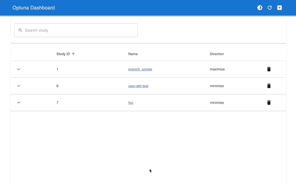The height and width of the screenshot is (185, 296).
Task: Open the user-attr-test study link
Action: pyautogui.click(x=138, y=86)
